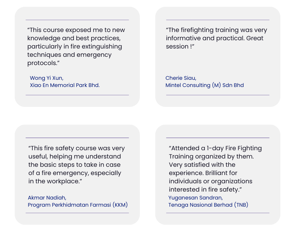This screenshot has width=294, height=225.
Task: Click the top divider above Yuganesan's quote
Action: point(217,138)
